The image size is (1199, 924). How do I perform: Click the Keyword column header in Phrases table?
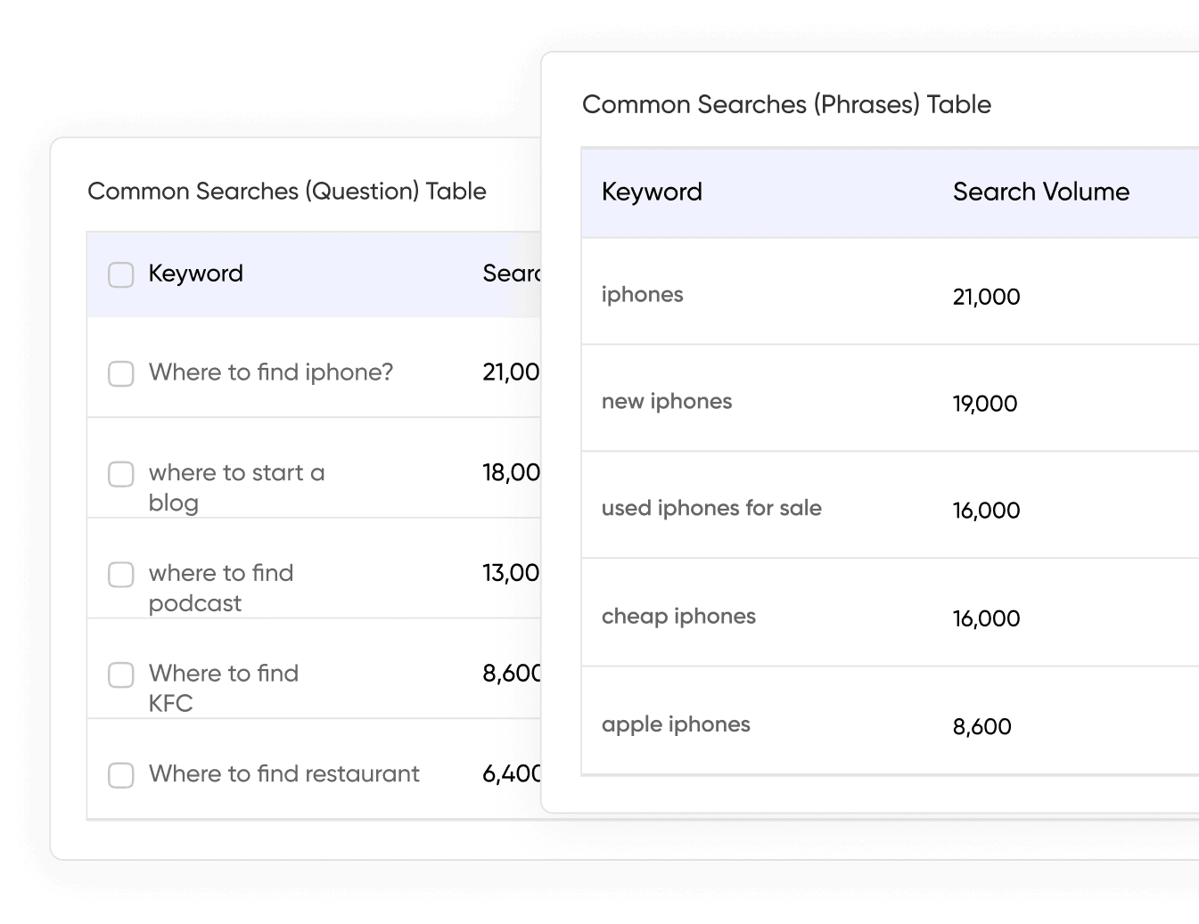point(652,192)
